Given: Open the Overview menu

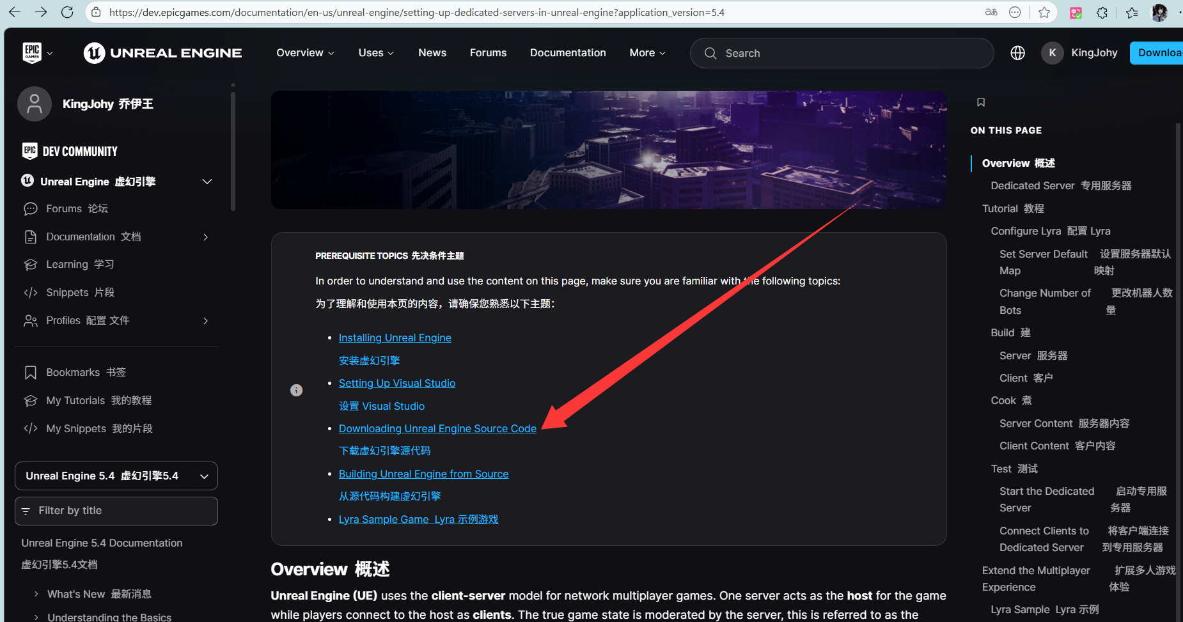Looking at the screenshot, I should tap(305, 53).
